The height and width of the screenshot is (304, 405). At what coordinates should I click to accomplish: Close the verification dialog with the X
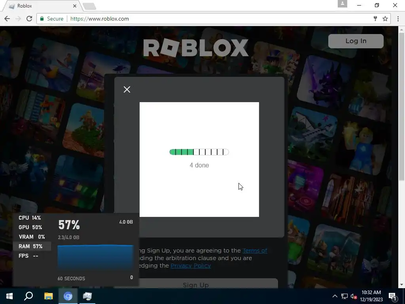point(127,89)
